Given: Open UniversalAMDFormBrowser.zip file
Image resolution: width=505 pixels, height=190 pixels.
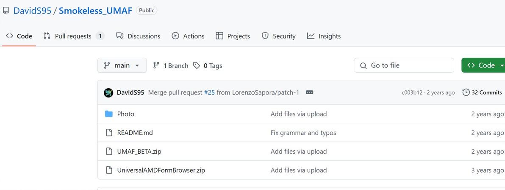Looking at the screenshot, I should (x=161, y=170).
